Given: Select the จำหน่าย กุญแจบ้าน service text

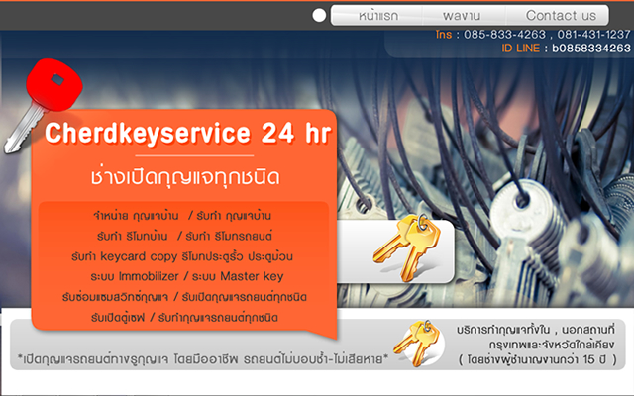Looking at the screenshot, I should [136, 216].
